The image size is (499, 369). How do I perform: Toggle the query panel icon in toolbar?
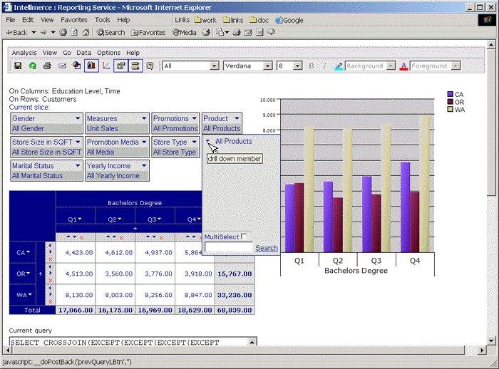click(135, 66)
